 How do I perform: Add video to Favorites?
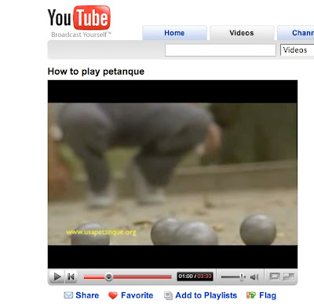coord(137,295)
